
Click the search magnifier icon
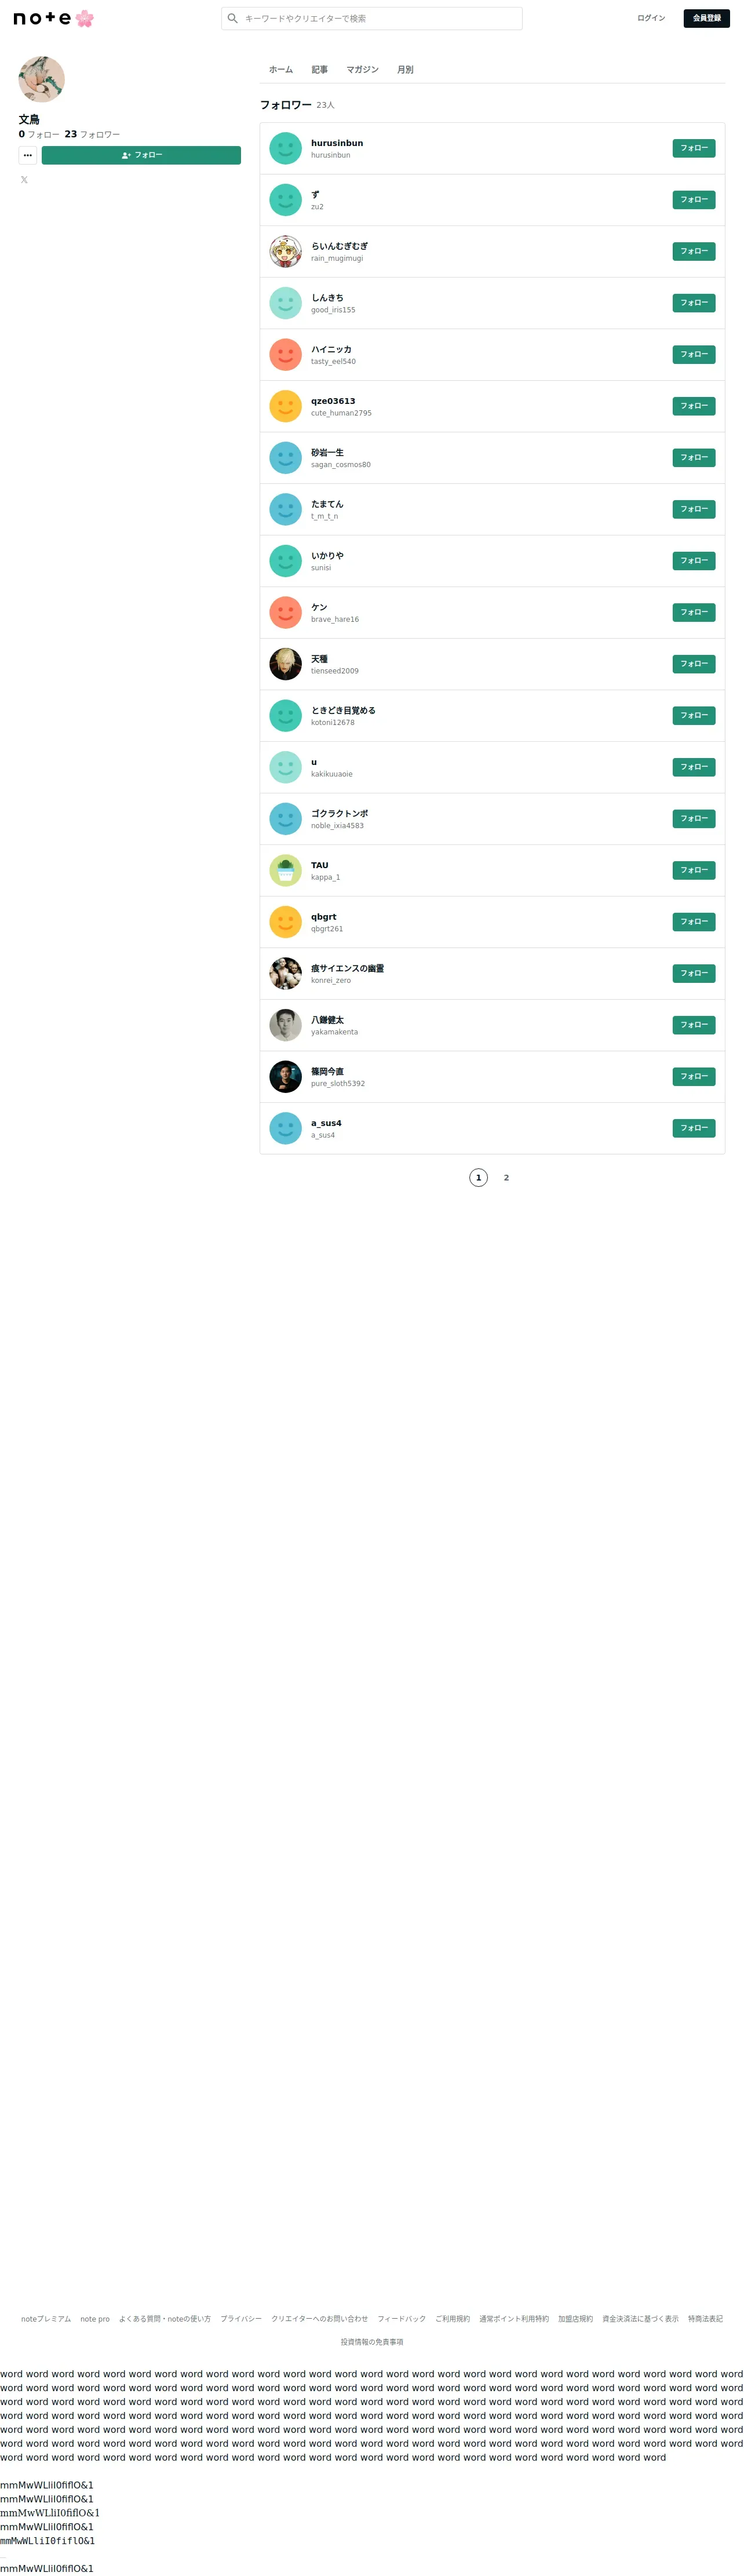232,18
